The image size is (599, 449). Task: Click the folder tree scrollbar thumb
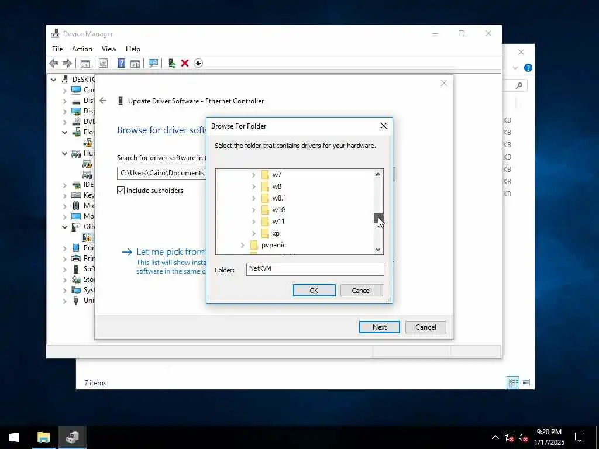pos(378,219)
